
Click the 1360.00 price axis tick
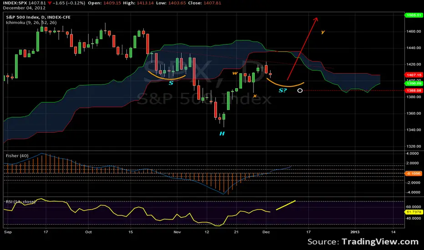[414, 113]
